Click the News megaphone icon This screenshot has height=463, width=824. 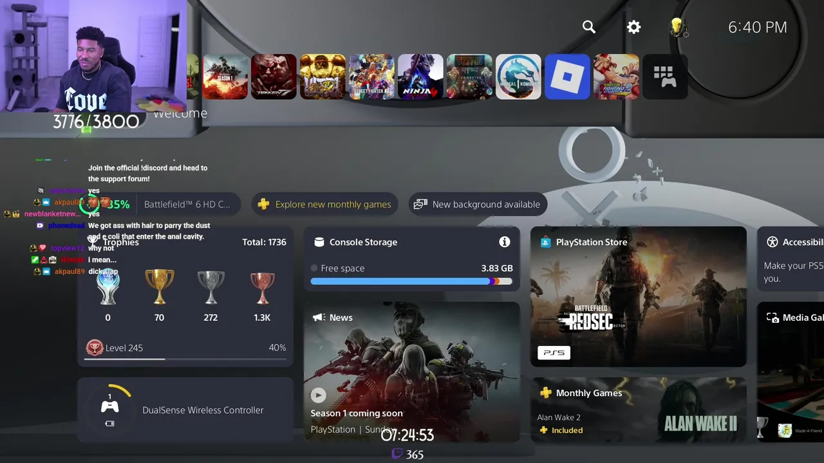coord(319,318)
